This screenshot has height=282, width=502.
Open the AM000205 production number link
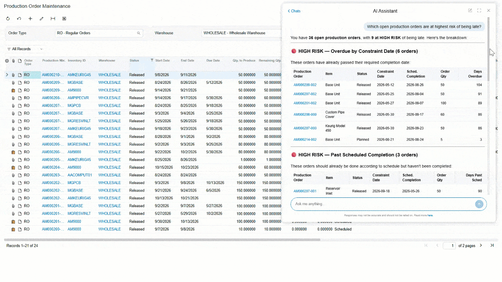(x=53, y=160)
